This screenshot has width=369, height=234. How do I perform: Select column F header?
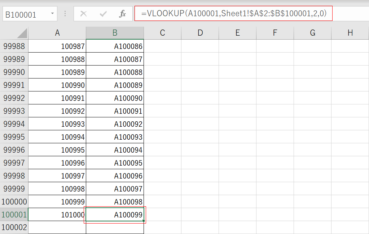pyautogui.click(x=275, y=33)
